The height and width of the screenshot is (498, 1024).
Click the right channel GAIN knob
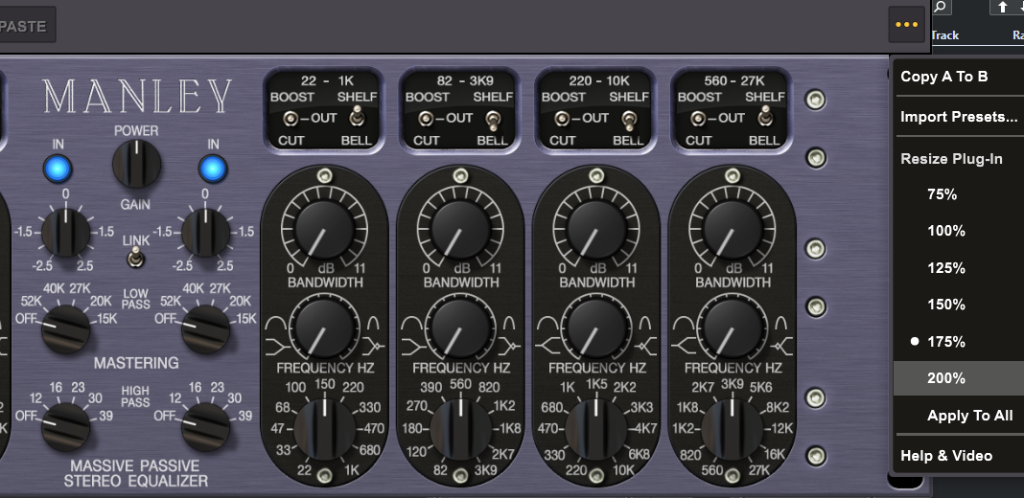pos(206,233)
